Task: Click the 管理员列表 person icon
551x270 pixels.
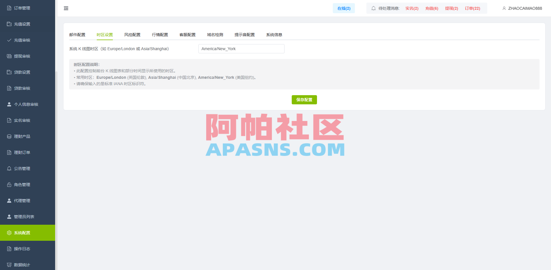Action: point(9,217)
